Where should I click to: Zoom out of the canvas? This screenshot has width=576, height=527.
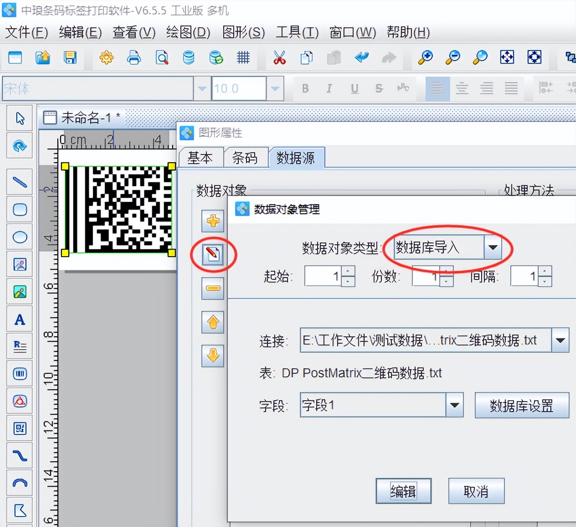coord(453,57)
